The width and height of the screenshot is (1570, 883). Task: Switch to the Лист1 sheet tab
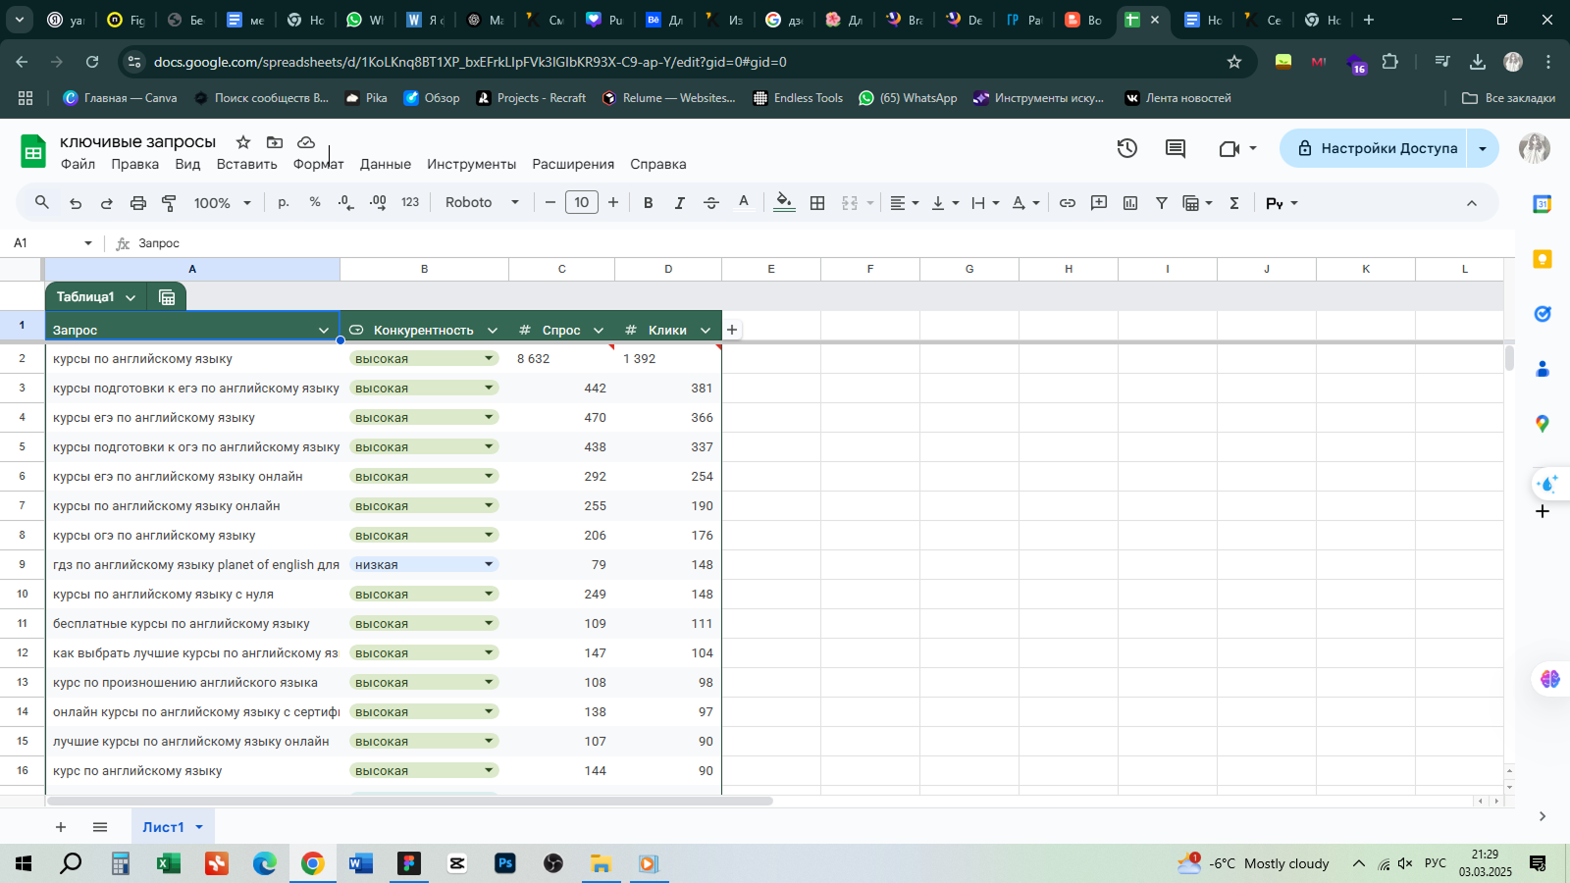click(163, 827)
